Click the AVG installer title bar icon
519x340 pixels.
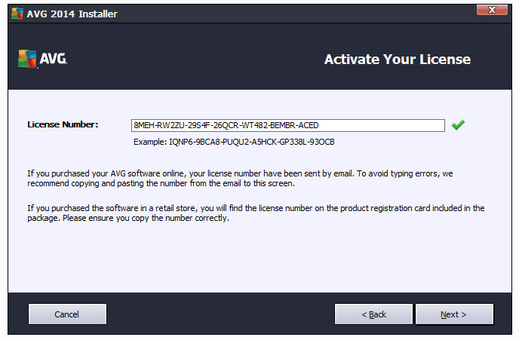pos(17,14)
